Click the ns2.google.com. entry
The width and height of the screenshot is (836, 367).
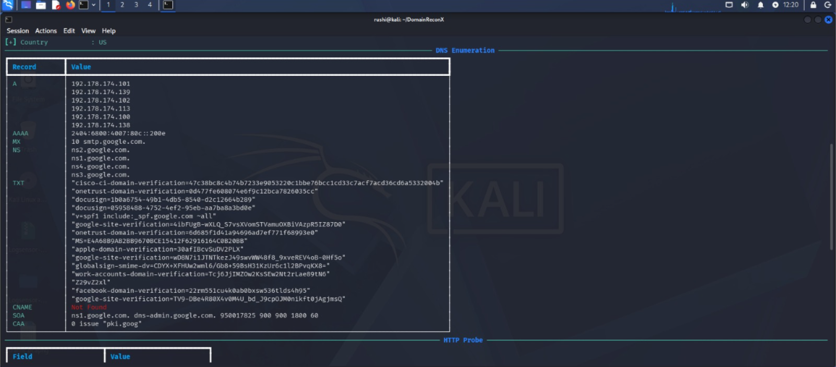[x=100, y=150]
